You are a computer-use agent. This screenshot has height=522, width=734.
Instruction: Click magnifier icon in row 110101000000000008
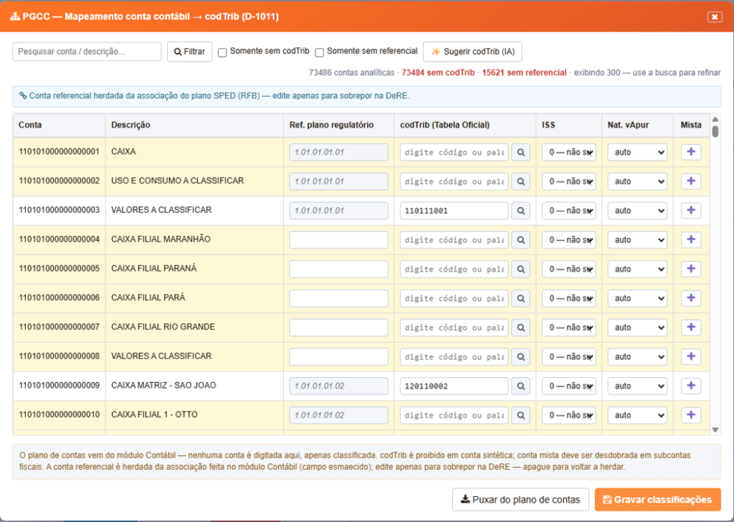point(520,357)
